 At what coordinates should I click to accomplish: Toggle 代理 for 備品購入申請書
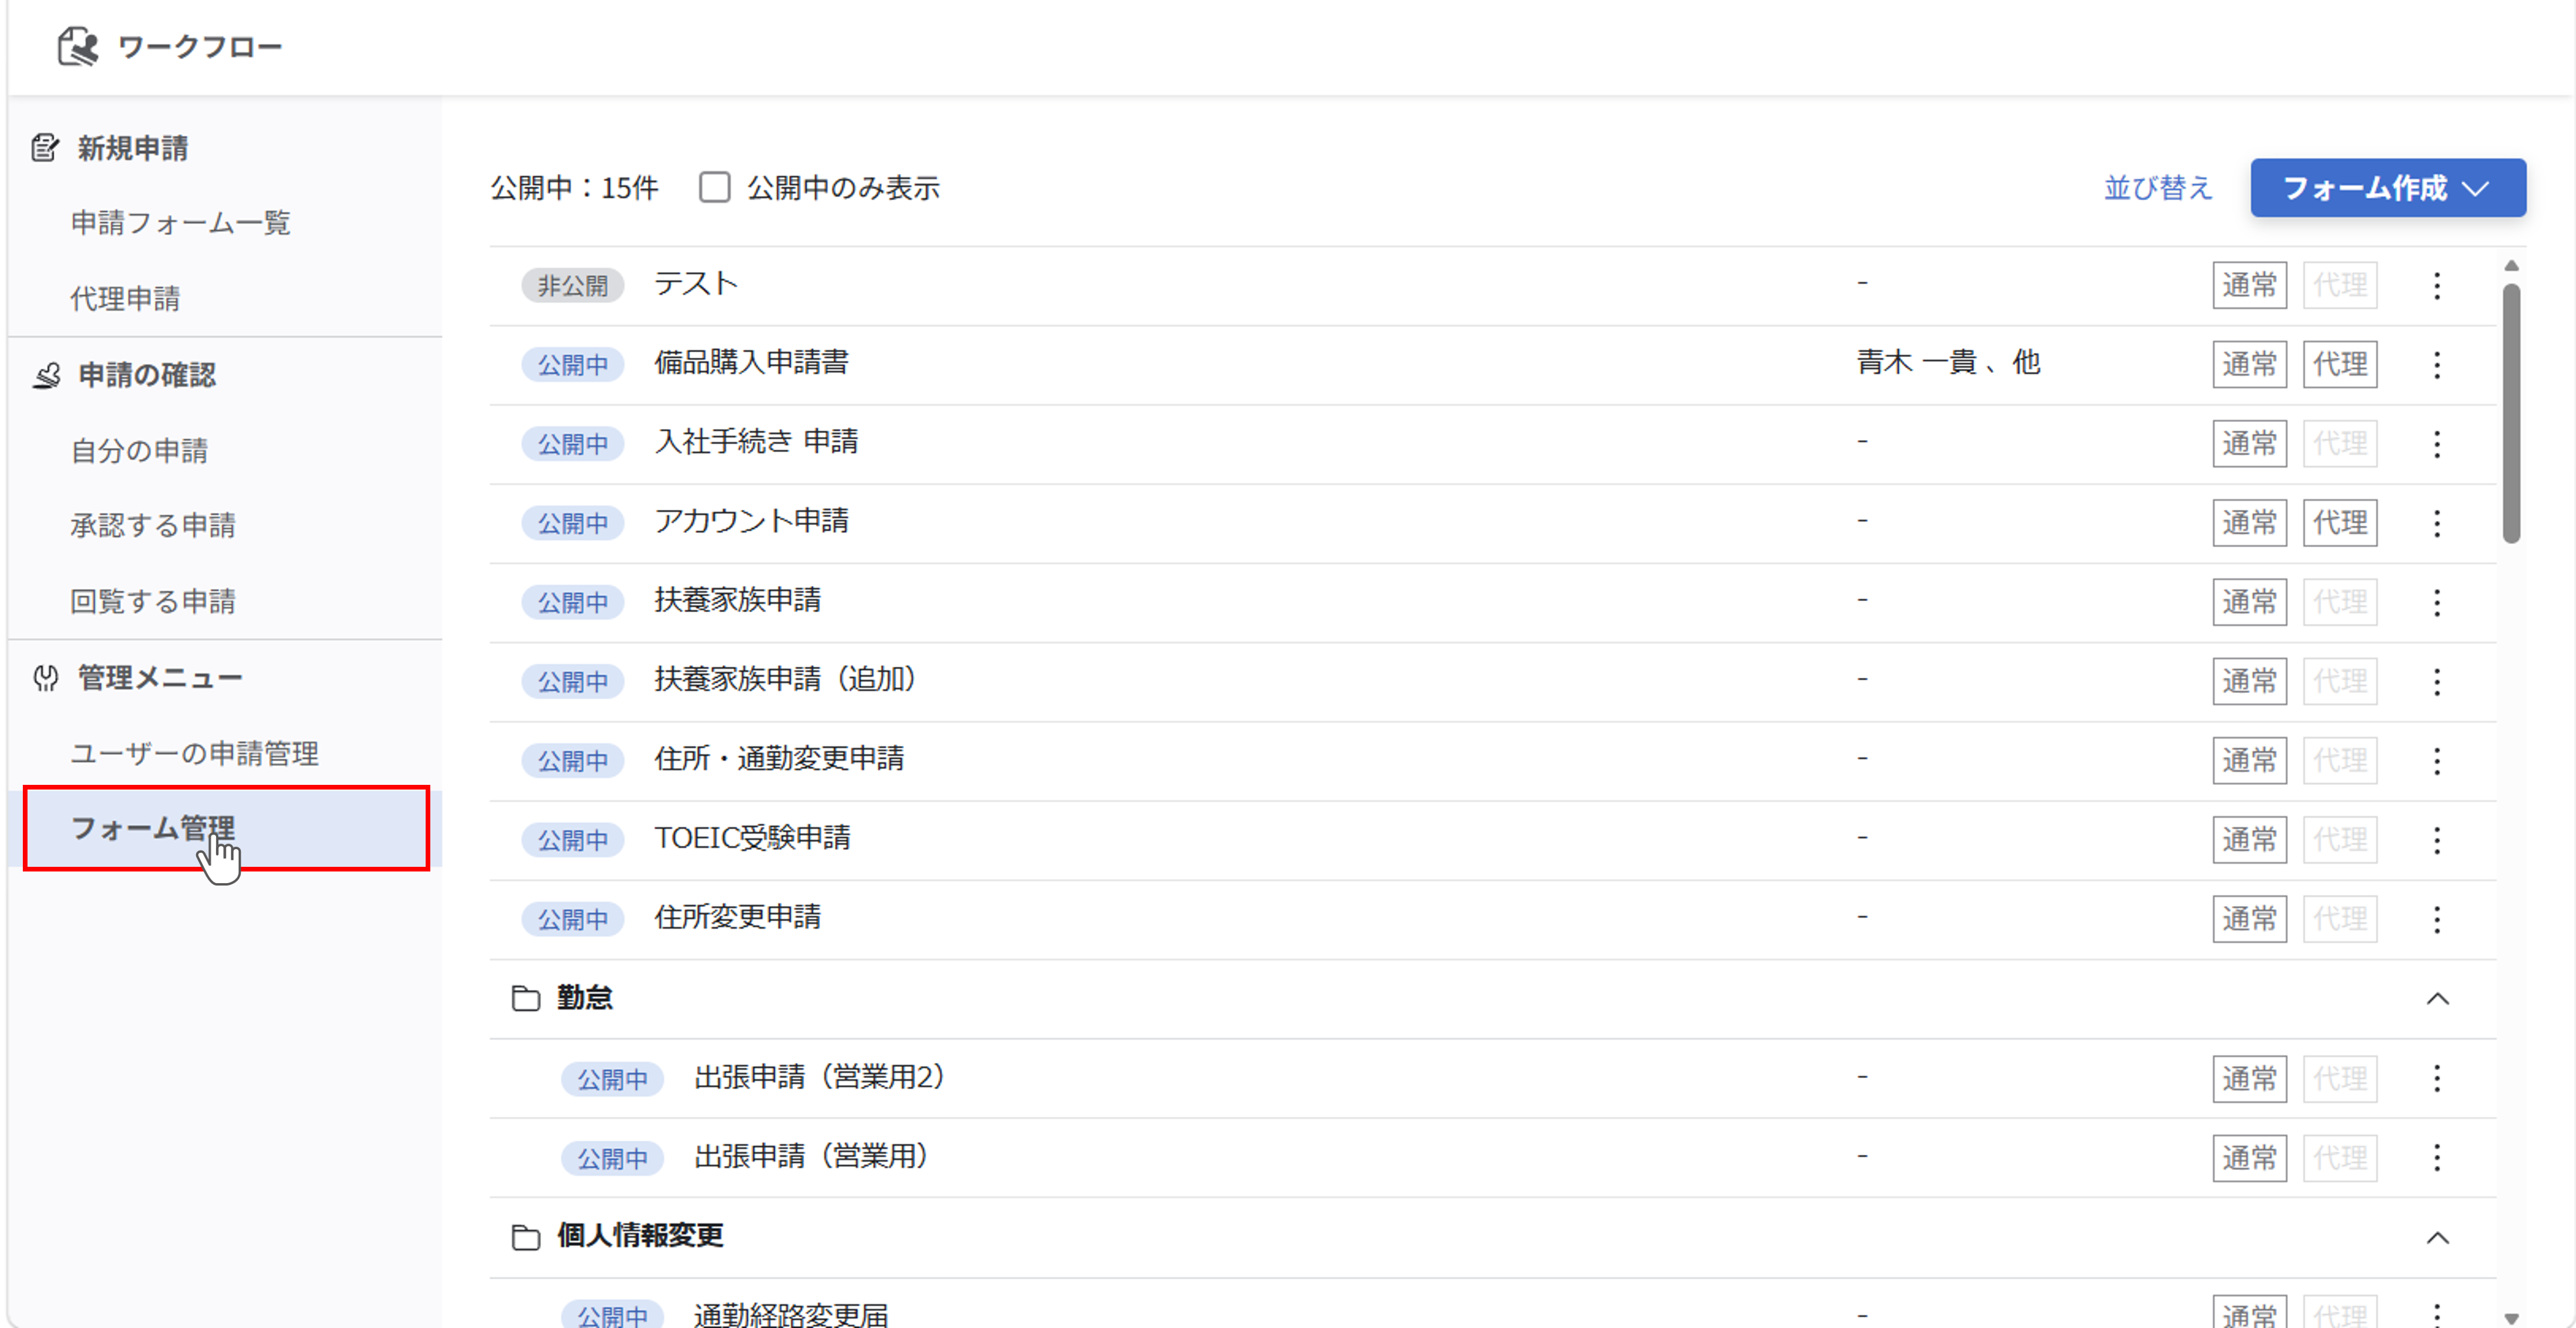[x=2340, y=364]
